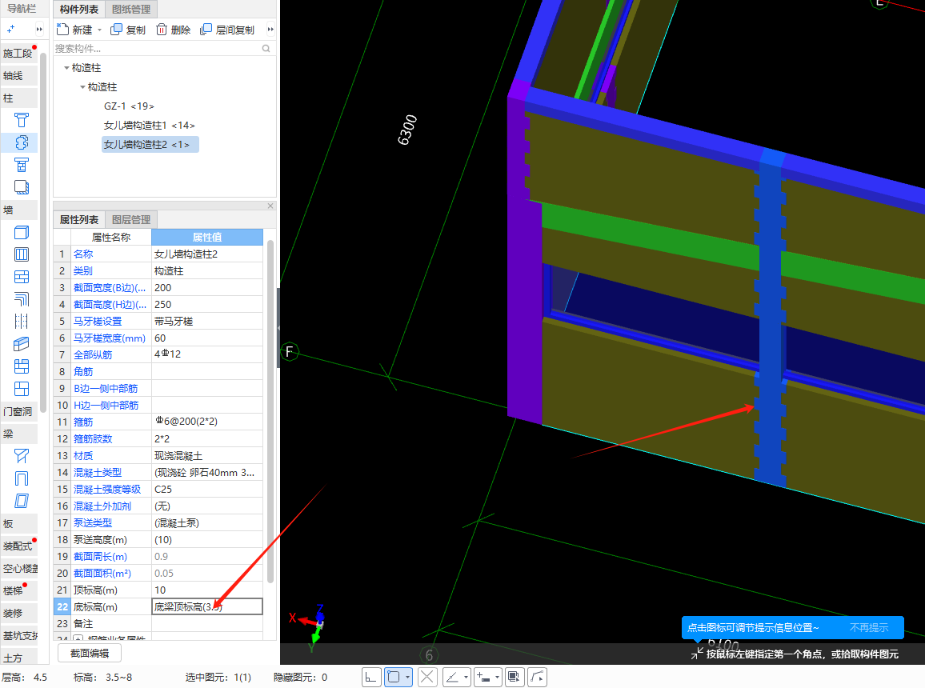Select the insulation wall block icon
The image size is (925, 688).
[22, 344]
